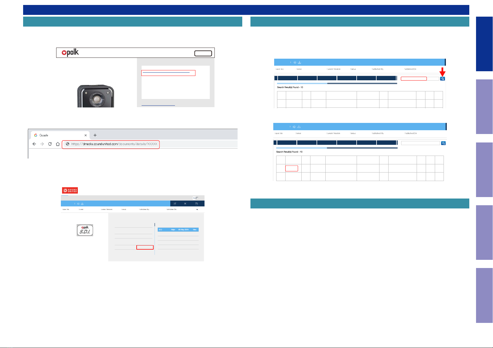Open a new tab with plus icon
493x348 pixels.
tap(95, 135)
